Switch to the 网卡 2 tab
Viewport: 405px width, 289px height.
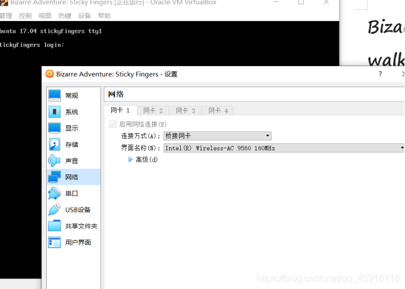point(153,111)
